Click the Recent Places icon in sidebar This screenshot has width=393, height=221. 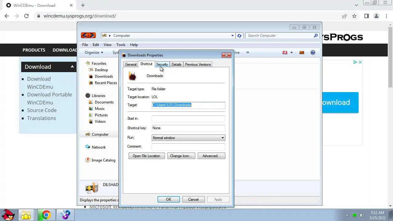[91, 83]
